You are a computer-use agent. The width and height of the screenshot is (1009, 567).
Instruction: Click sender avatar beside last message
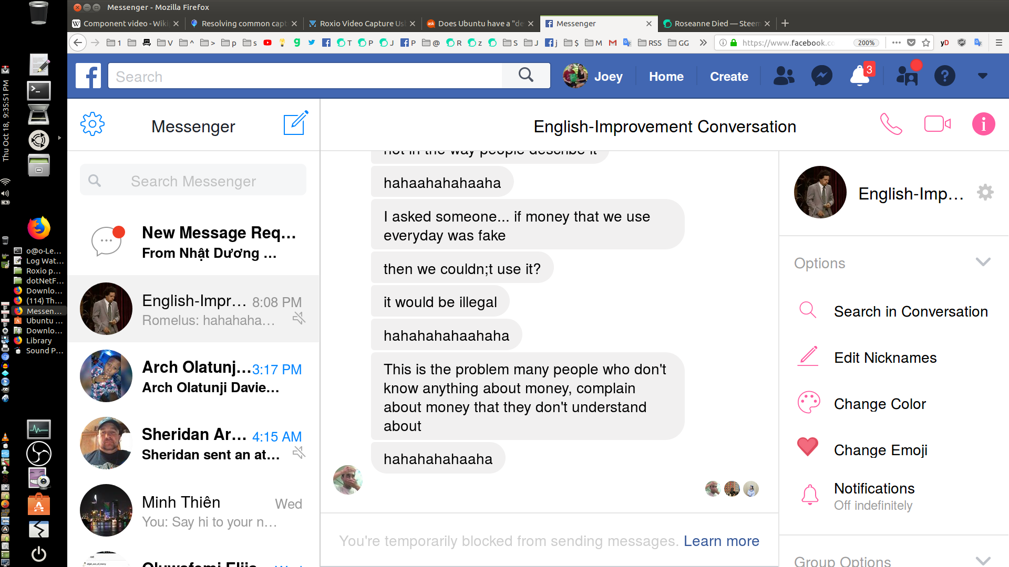point(347,479)
